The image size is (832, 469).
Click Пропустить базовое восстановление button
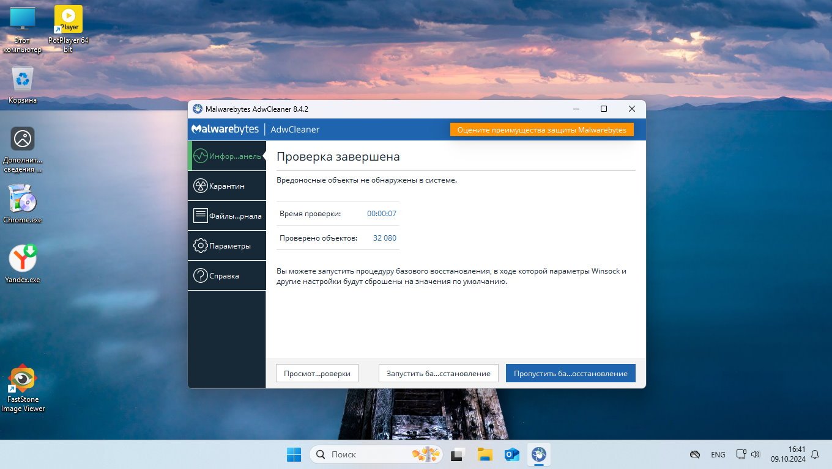pyautogui.click(x=571, y=373)
